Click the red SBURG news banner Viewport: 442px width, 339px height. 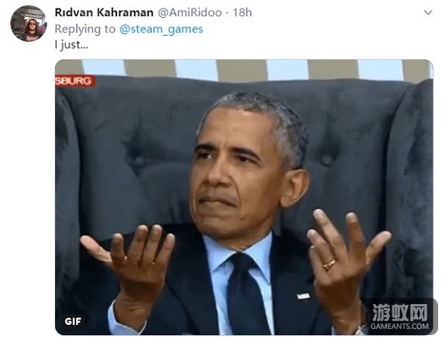pos(75,81)
